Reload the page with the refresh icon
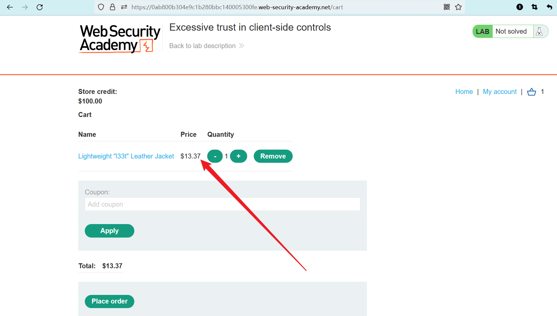The height and width of the screenshot is (316, 557). point(40,7)
